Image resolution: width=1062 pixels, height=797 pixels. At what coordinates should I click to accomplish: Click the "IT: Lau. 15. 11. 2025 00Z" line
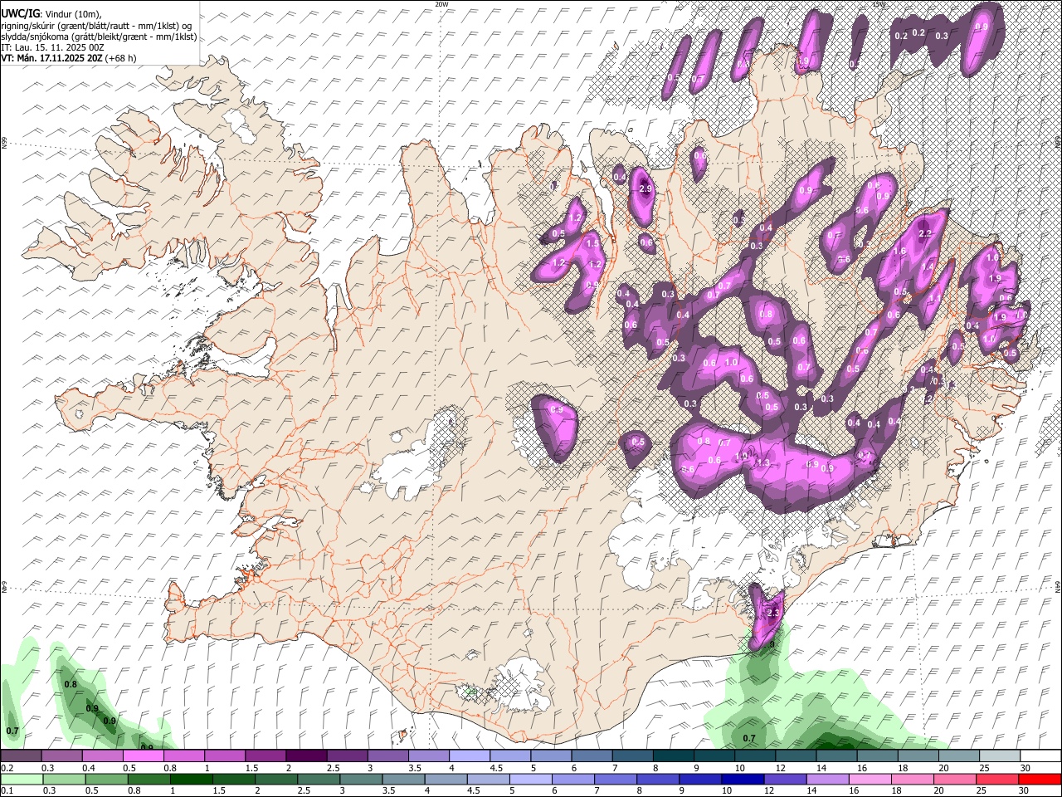click(52, 47)
